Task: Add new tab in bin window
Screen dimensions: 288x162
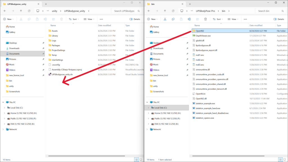Action: coord(190,4)
